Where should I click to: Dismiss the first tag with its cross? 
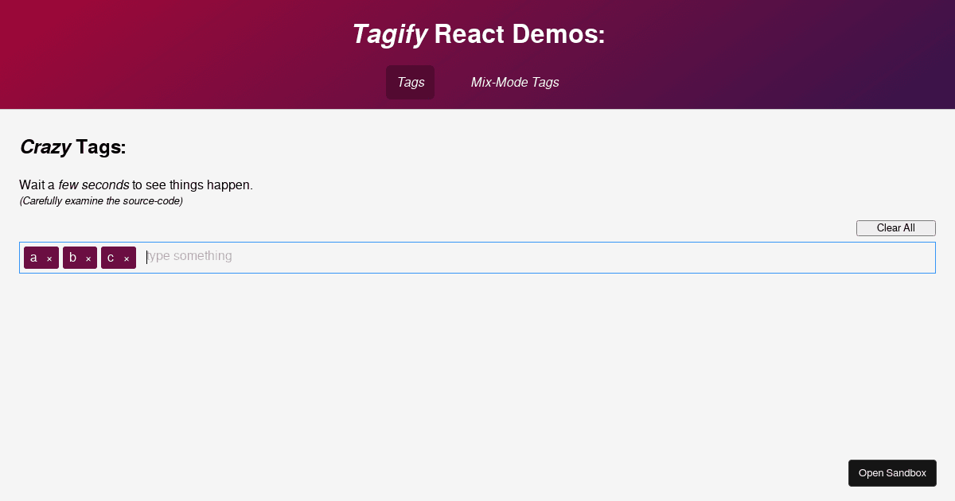pyautogui.click(x=49, y=258)
